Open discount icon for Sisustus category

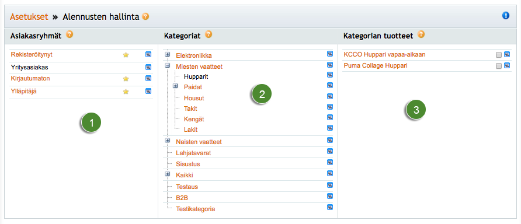point(330,162)
